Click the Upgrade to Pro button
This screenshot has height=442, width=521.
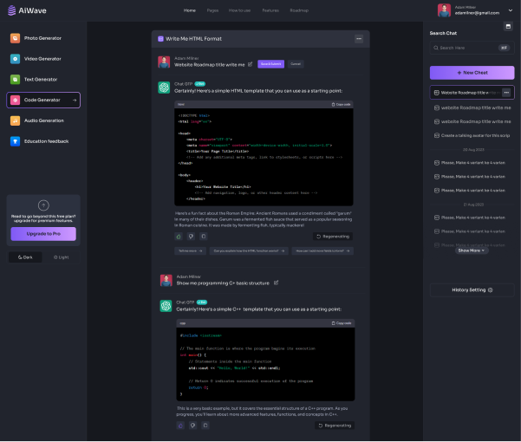click(43, 234)
